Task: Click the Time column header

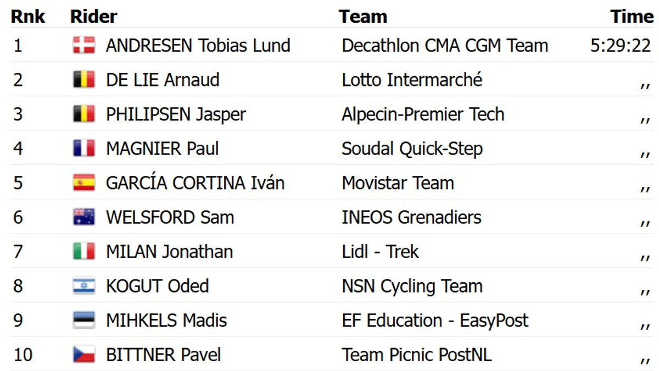Action: (x=632, y=16)
